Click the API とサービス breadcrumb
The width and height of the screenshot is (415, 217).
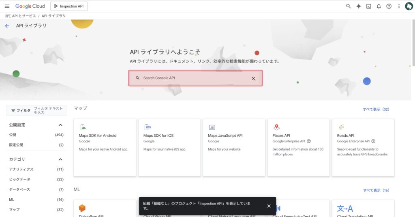coord(24,16)
